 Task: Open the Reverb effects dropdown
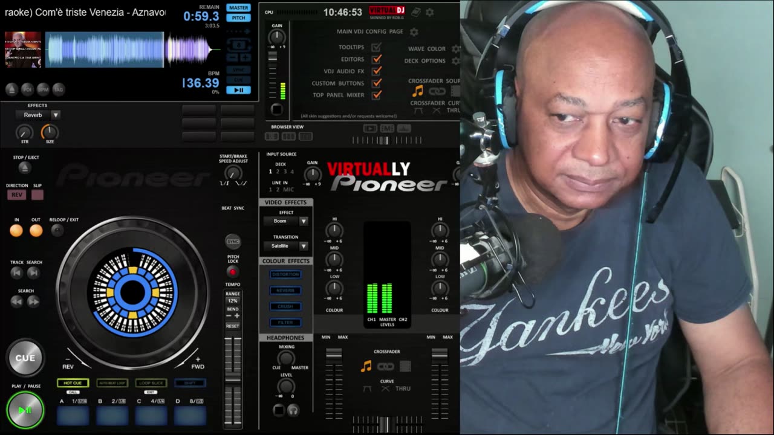point(38,115)
